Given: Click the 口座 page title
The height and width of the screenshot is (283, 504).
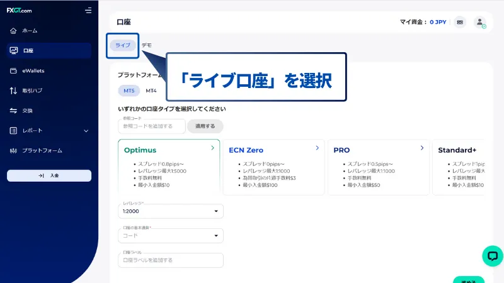Looking at the screenshot, I should coord(123,22).
